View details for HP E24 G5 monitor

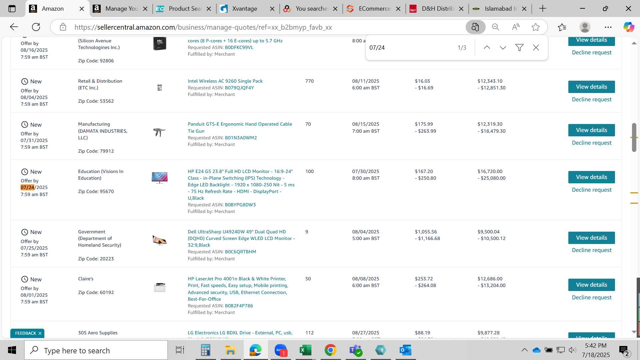click(x=591, y=177)
